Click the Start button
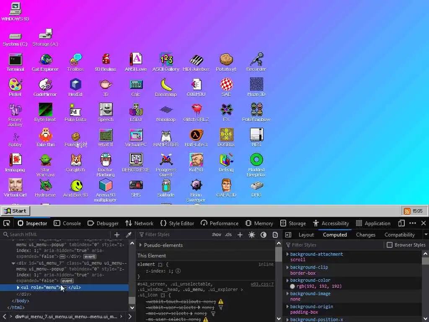 point(16,211)
